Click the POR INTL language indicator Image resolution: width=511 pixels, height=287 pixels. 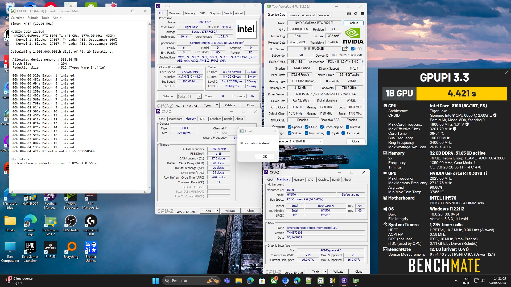tap(466, 281)
